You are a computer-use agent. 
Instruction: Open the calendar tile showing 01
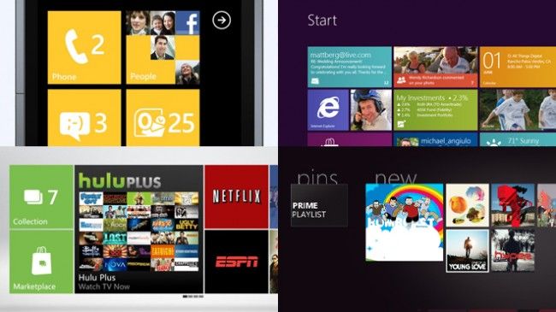518,67
